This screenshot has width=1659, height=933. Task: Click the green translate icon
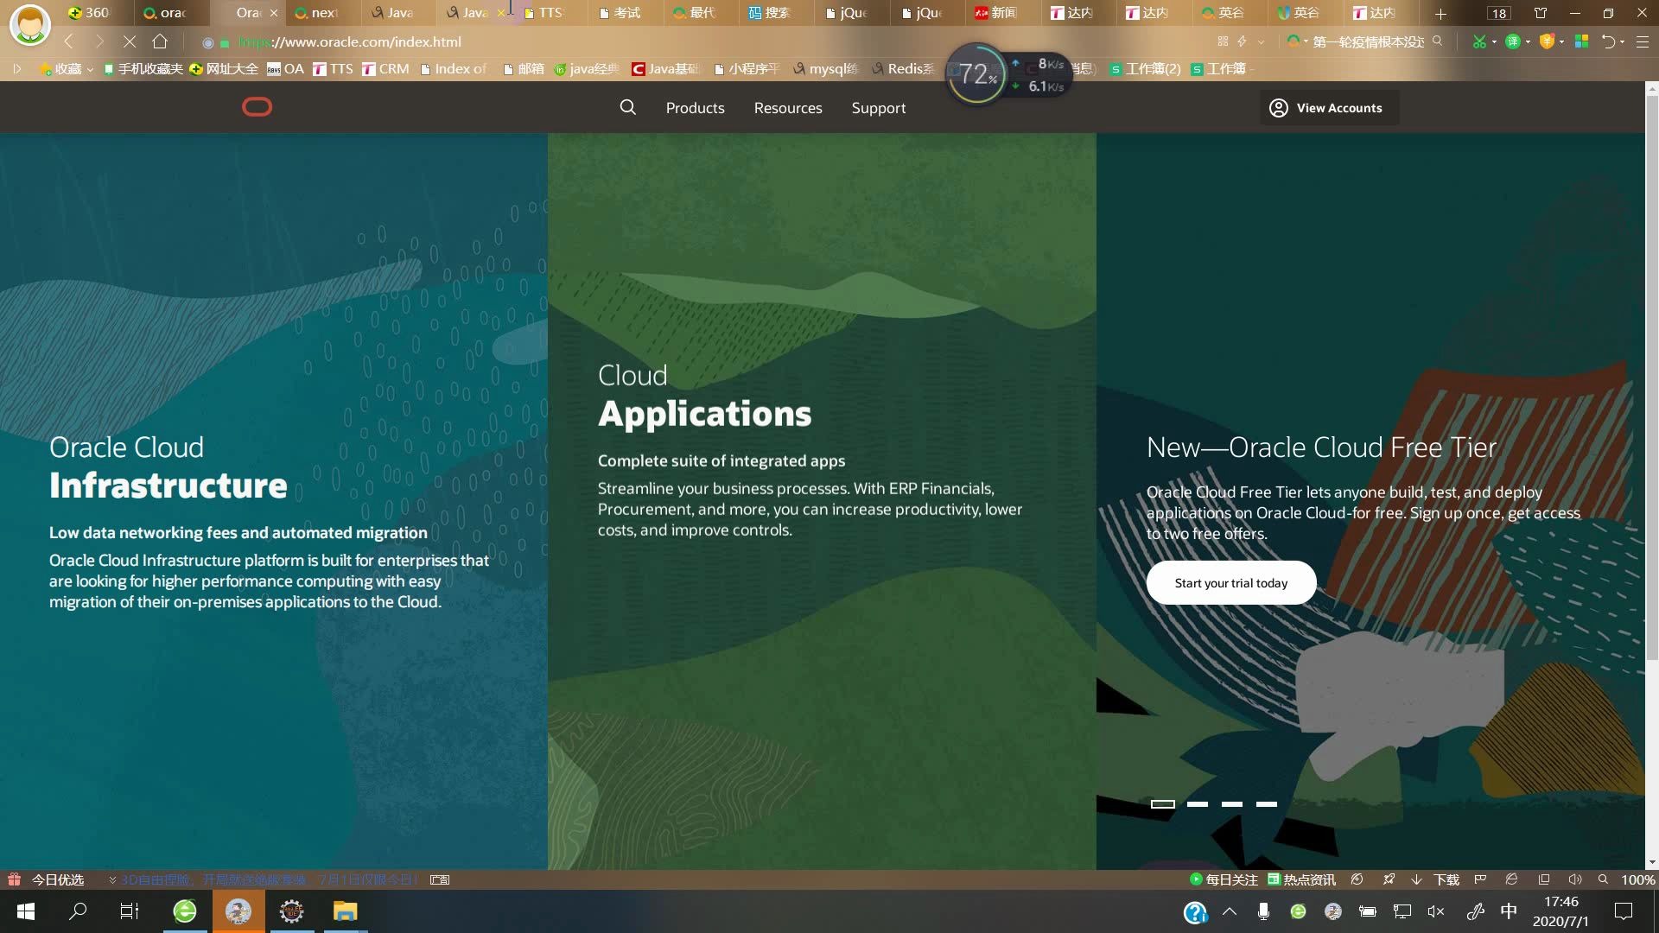click(x=1512, y=41)
